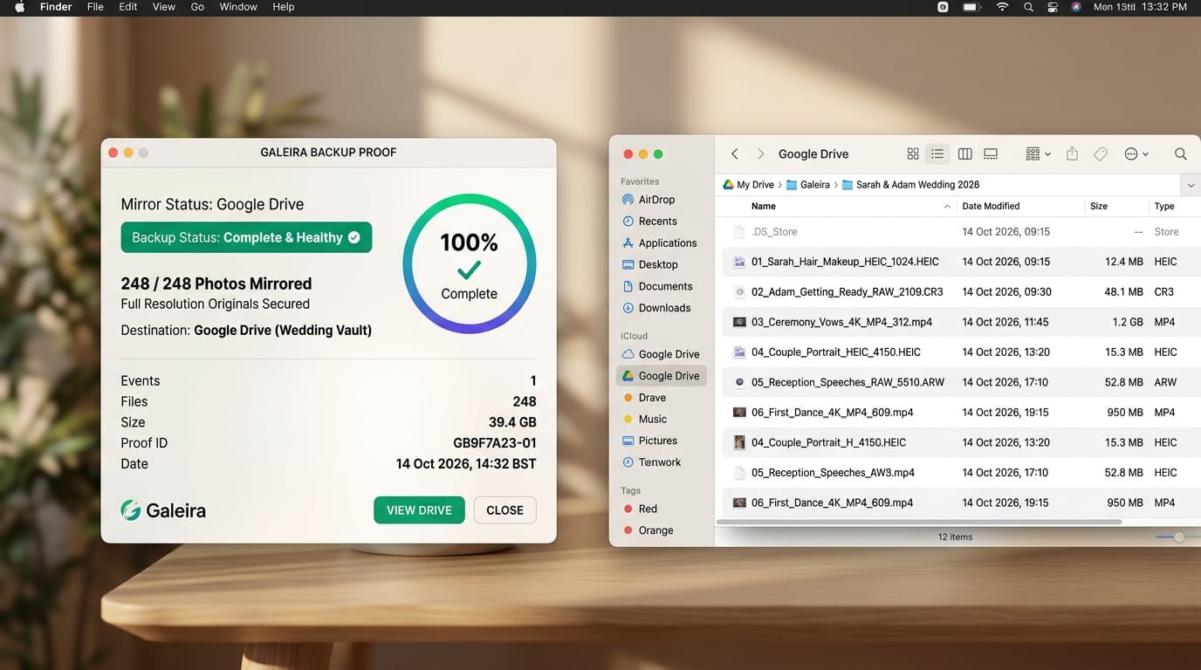
Task: Switch Finder to list view
Action: [937, 154]
